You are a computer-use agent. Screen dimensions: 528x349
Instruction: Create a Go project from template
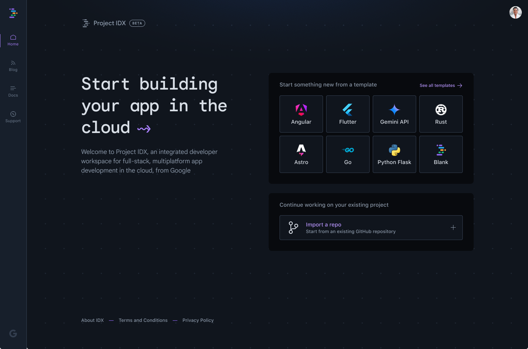point(347,154)
